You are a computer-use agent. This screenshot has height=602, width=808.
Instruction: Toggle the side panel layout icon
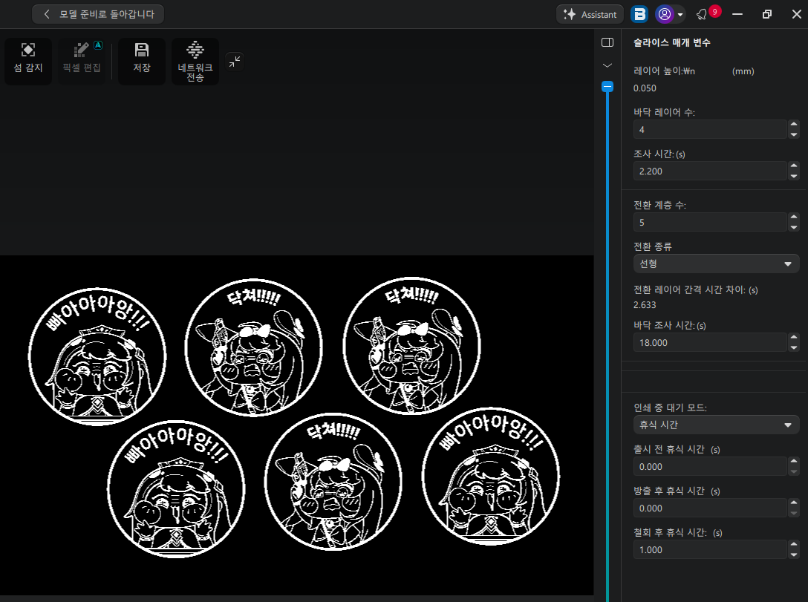[x=607, y=42]
